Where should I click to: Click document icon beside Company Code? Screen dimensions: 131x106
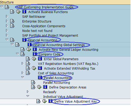click(x=23, y=54)
